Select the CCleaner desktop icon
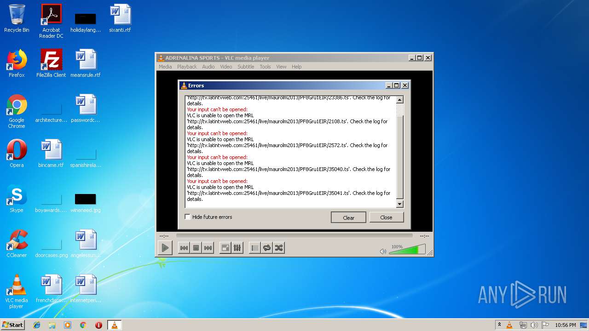The height and width of the screenshot is (331, 589). coord(17,244)
